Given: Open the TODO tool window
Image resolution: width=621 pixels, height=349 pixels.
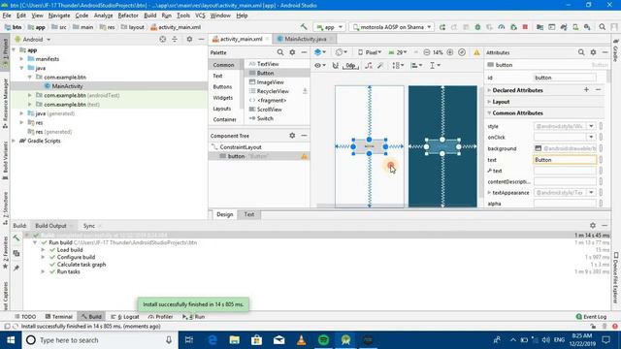Looking at the screenshot, I should pos(25,317).
